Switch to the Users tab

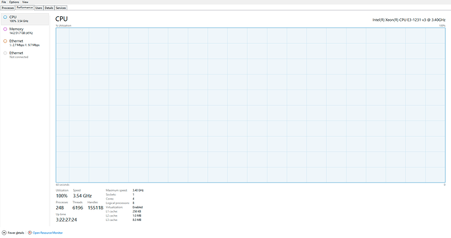click(39, 8)
